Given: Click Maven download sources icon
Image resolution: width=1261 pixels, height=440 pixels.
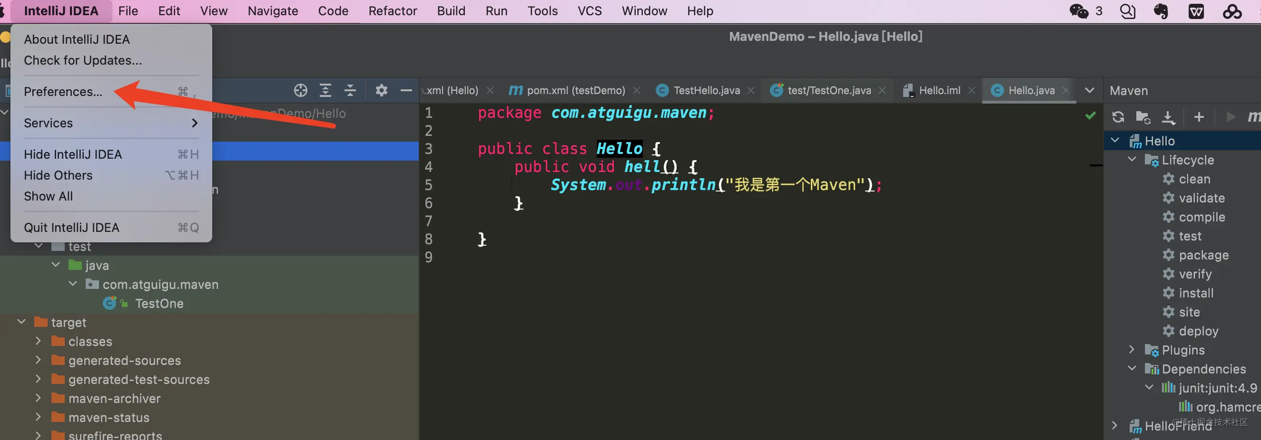Looking at the screenshot, I should [x=1169, y=117].
